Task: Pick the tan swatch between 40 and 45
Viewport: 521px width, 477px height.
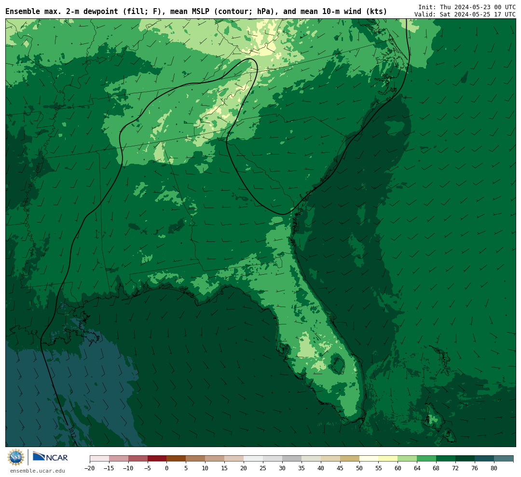Action: tap(330, 459)
